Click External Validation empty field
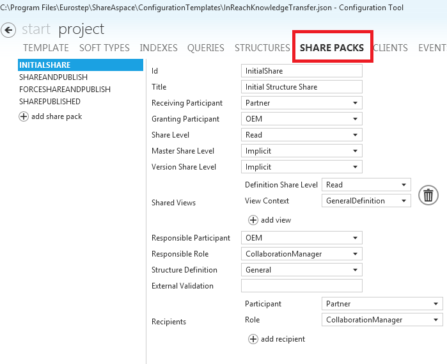 coord(302,285)
